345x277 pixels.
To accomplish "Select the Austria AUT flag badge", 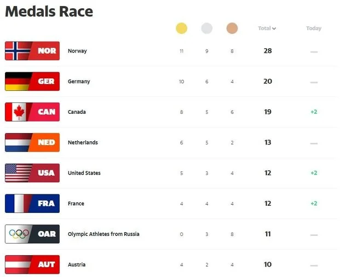I will click(x=31, y=264).
